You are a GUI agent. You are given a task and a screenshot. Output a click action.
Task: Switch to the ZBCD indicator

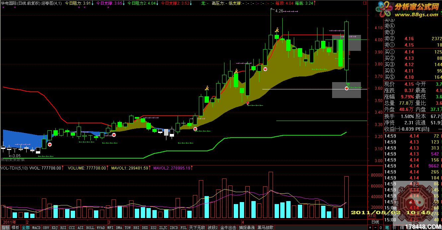tap(174, 228)
